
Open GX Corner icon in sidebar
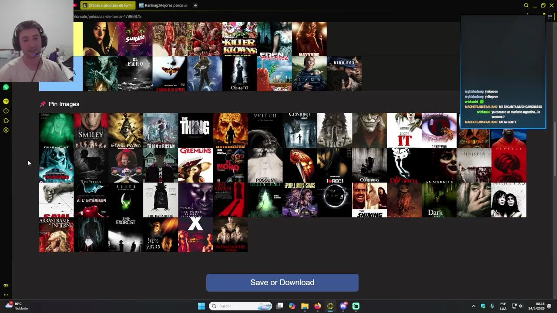click(6, 285)
